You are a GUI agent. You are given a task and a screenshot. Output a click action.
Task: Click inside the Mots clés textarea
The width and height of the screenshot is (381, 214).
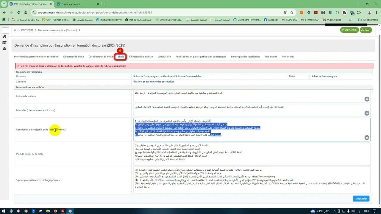click(252, 110)
